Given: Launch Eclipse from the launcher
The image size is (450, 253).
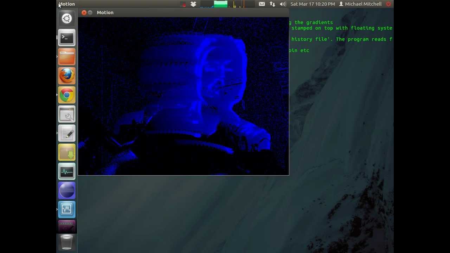Looking at the screenshot, I should (67, 191).
